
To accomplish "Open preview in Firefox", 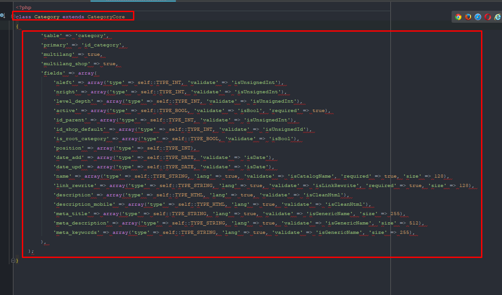I will 468,17.
